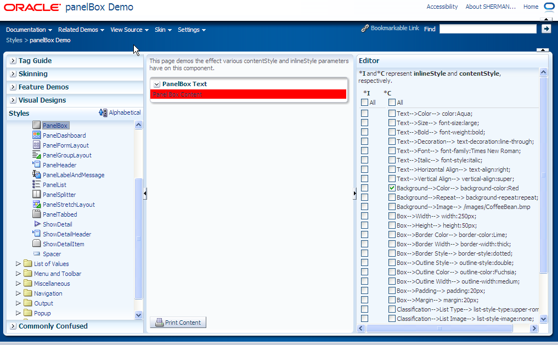This screenshot has height=345, width=558.
Task: Click the About SHERMAN link
Action: [x=491, y=7]
